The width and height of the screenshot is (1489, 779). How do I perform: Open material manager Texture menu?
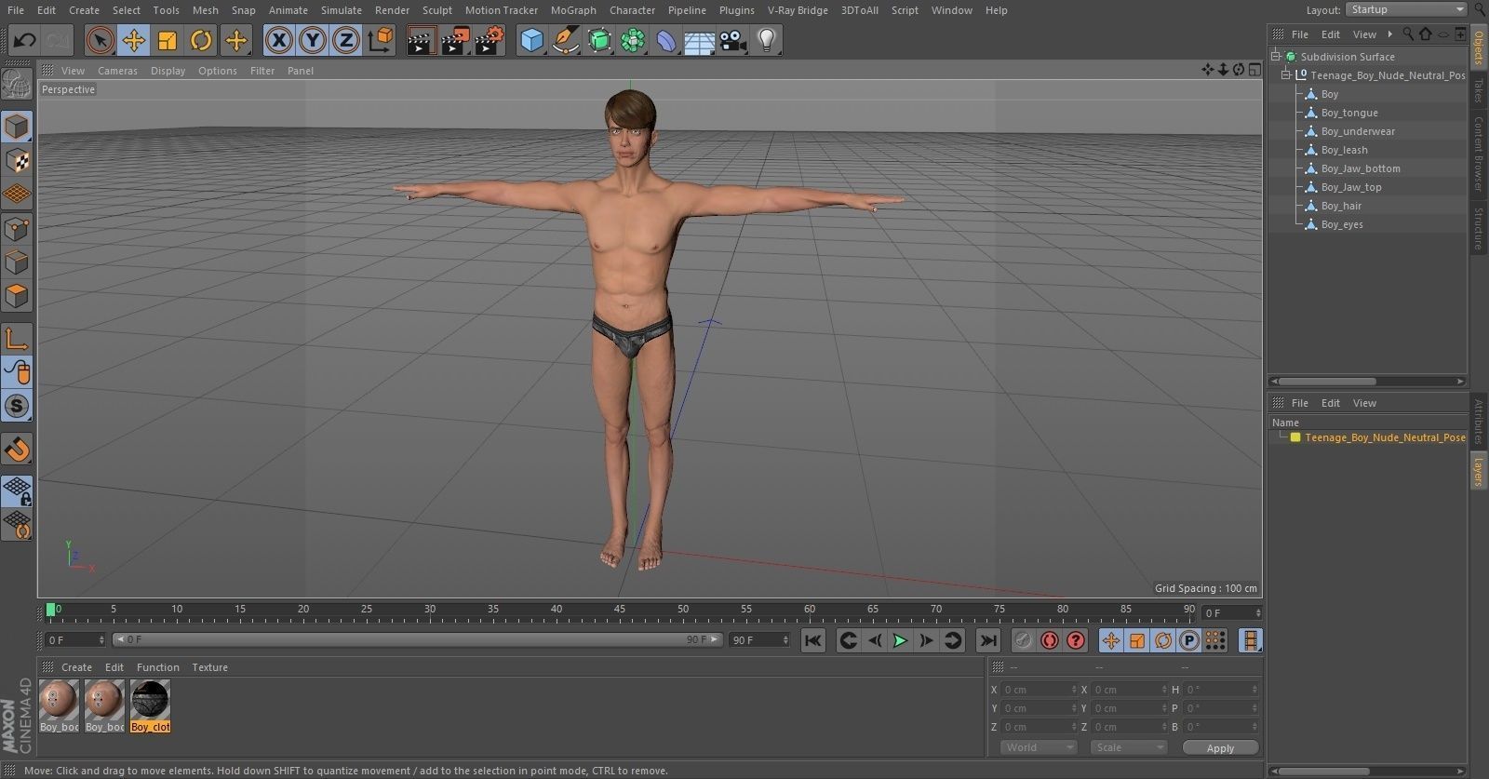point(209,667)
